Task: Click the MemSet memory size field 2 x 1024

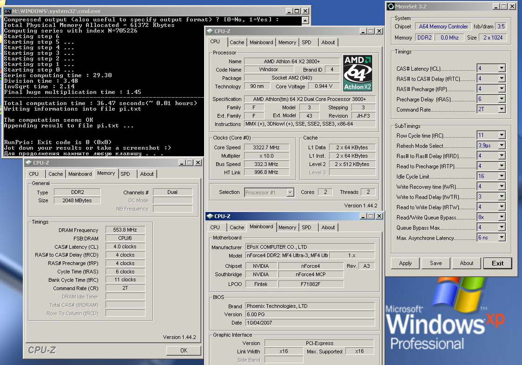Action: coord(493,38)
